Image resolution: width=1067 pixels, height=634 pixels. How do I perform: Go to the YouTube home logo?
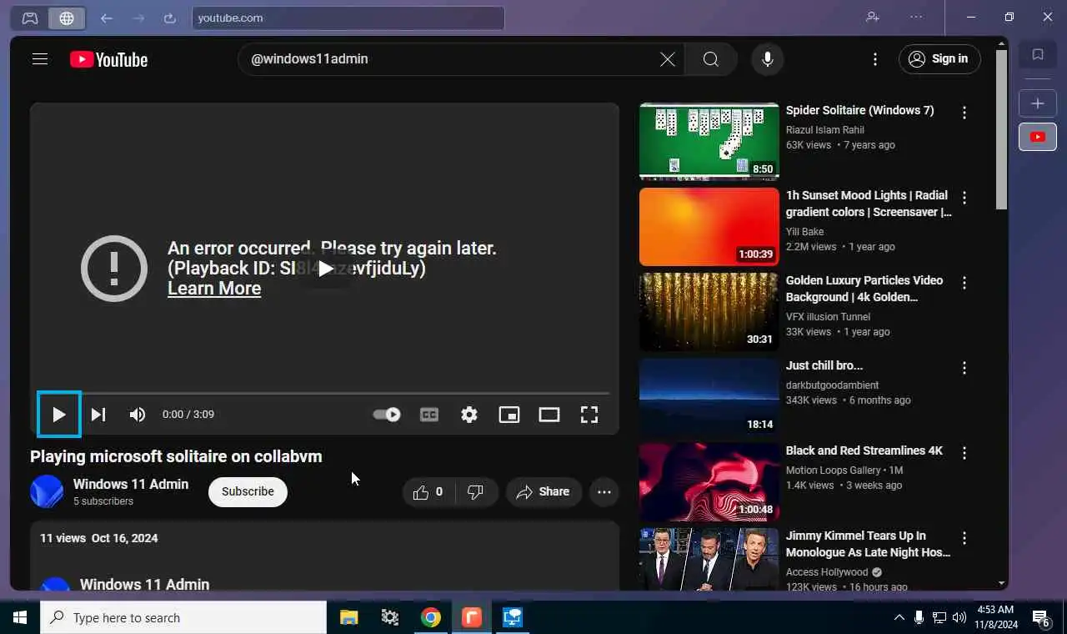pos(108,59)
